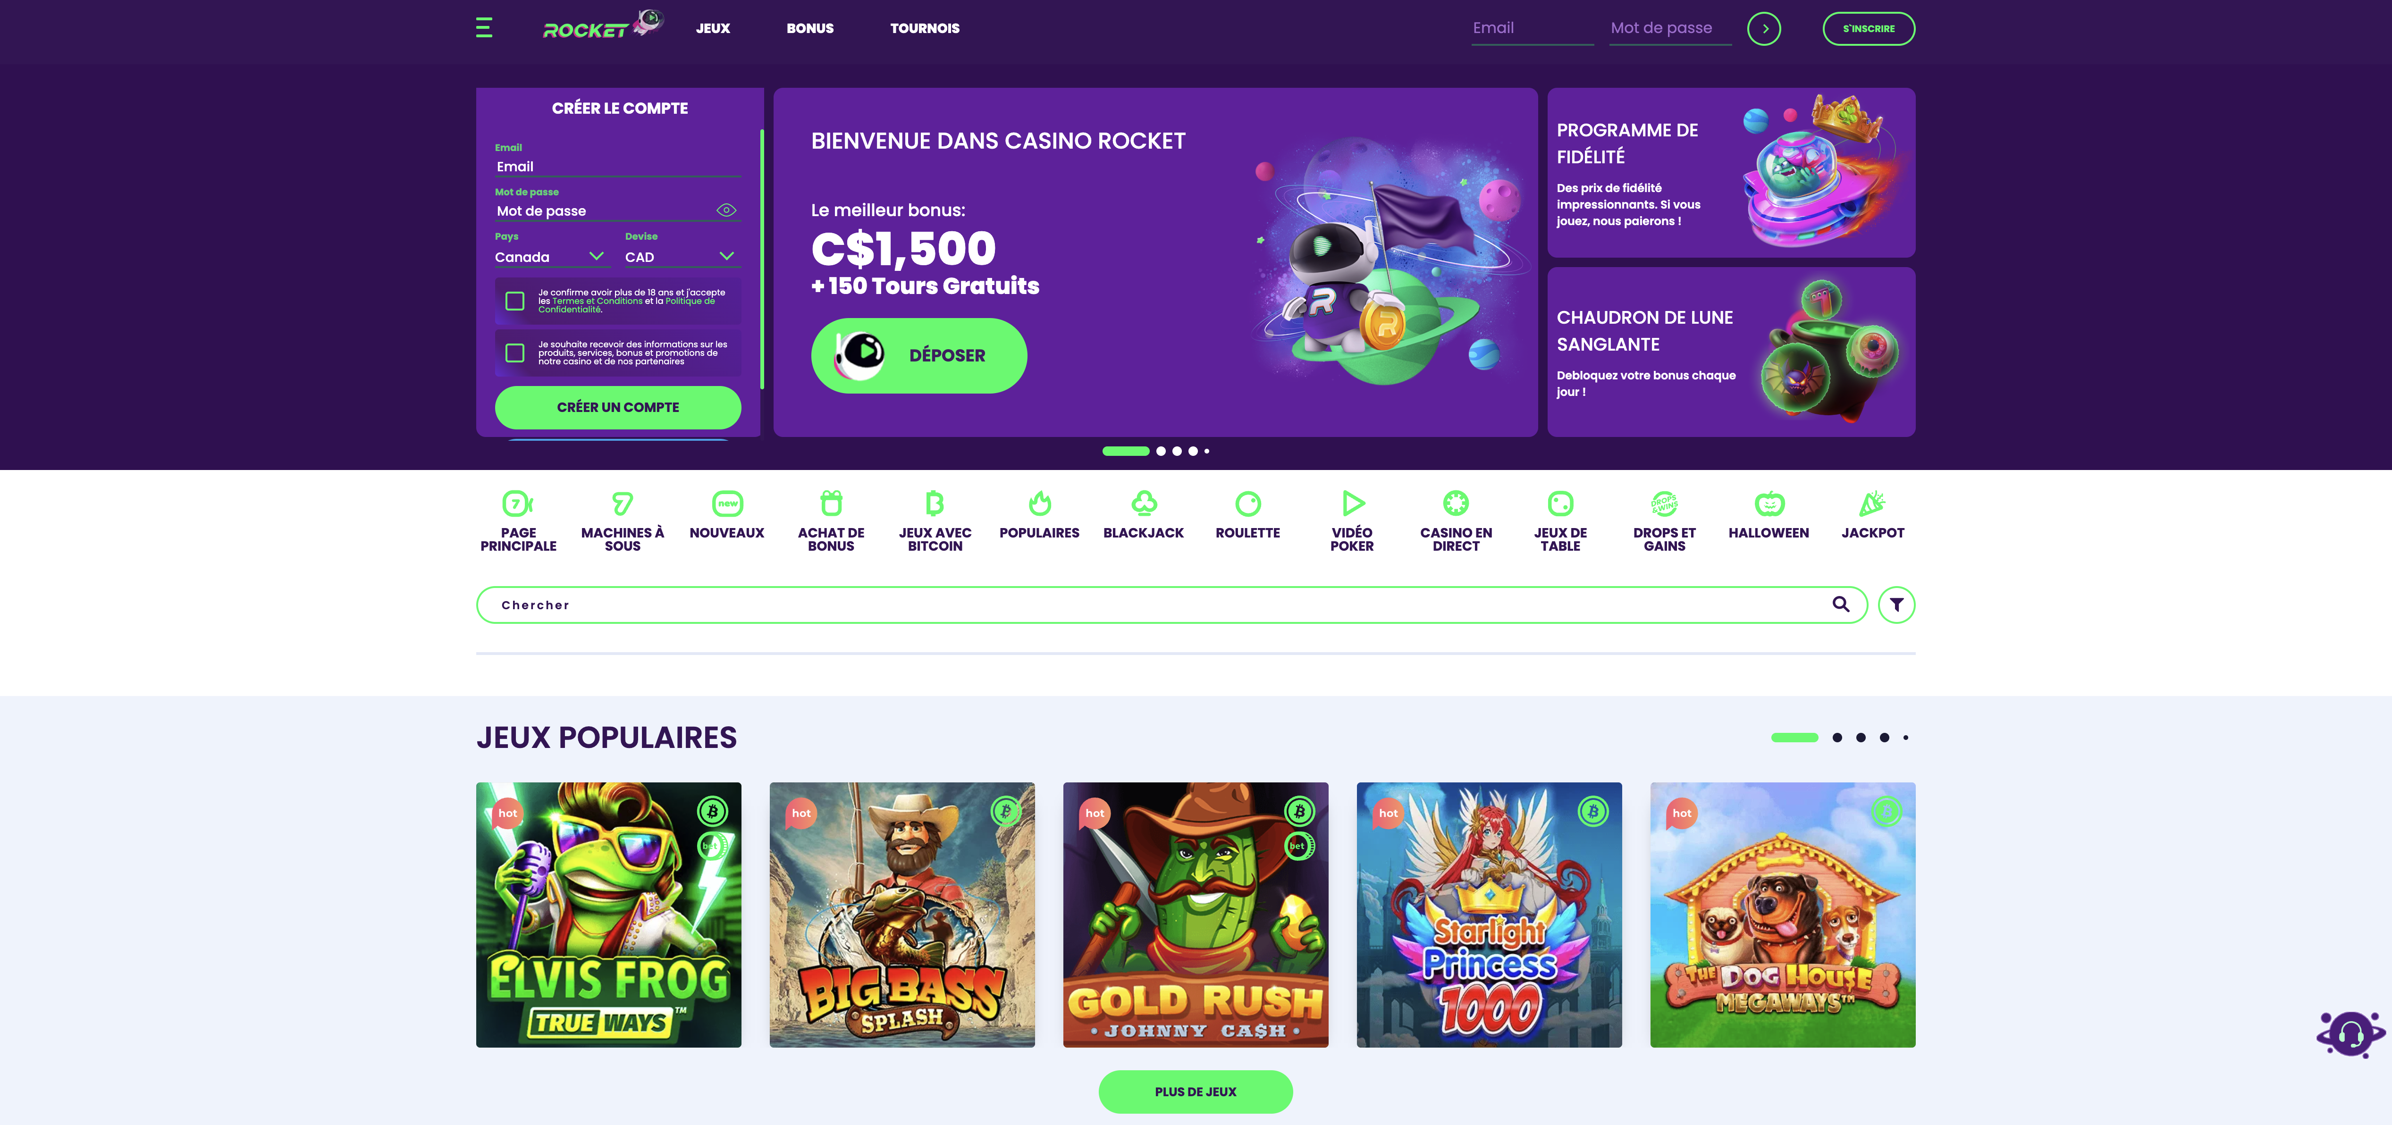
Task: Open Blackjack category icon
Action: (1143, 504)
